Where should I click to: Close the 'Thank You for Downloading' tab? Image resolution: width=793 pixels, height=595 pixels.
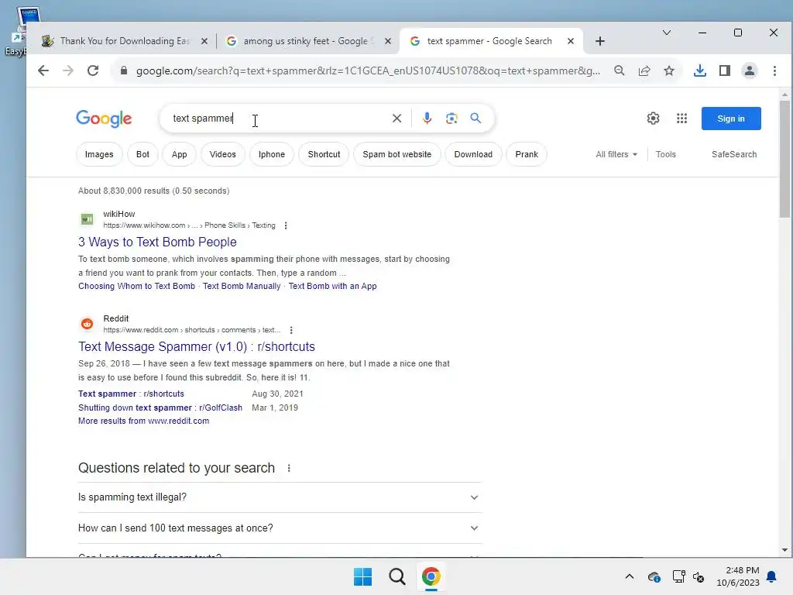coord(204,41)
